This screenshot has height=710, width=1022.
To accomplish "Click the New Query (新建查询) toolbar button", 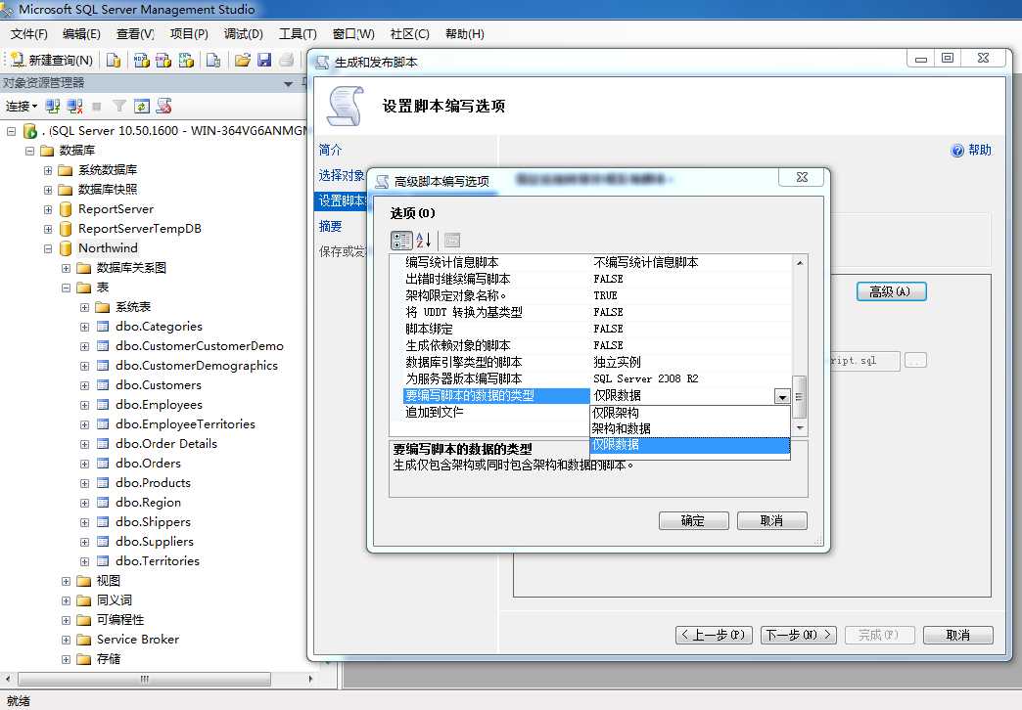I will pyautogui.click(x=52, y=60).
